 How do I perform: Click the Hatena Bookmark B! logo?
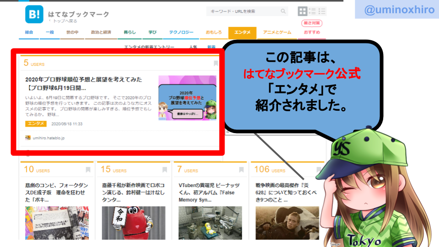tap(34, 14)
